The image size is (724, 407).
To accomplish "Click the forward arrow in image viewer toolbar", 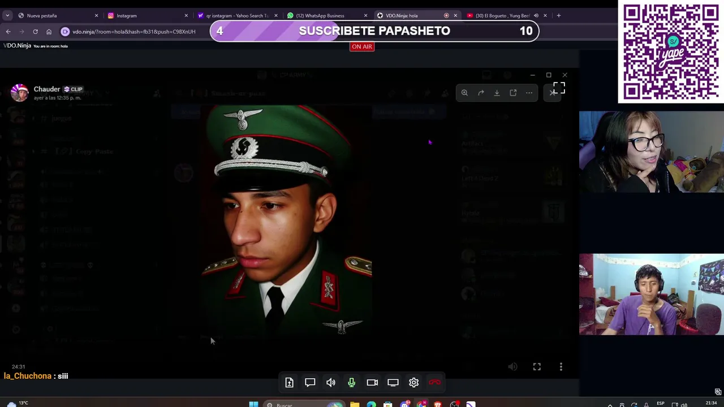I will (481, 93).
